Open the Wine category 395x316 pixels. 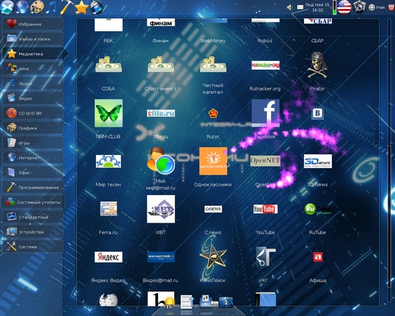tap(33, 68)
